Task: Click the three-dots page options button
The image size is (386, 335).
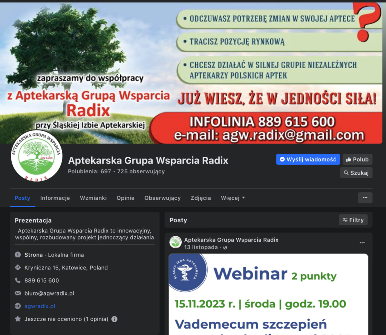Action: click(x=365, y=197)
